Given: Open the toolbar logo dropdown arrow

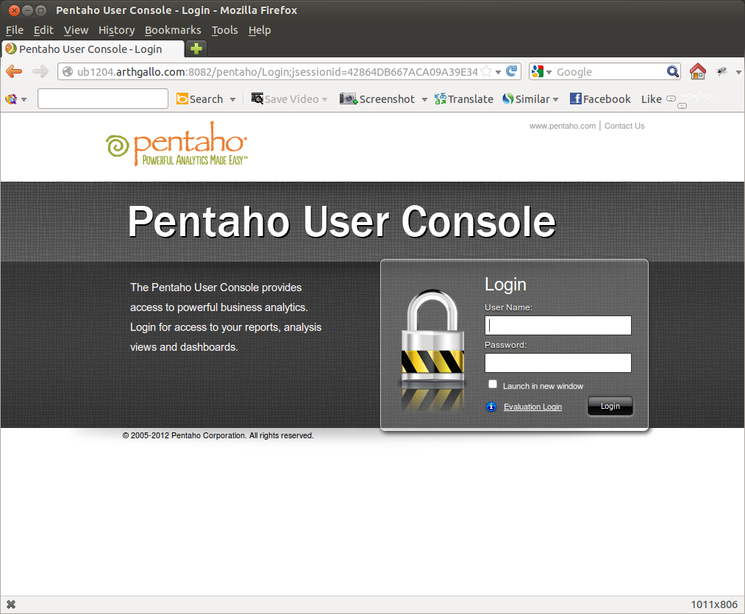Looking at the screenshot, I should [24, 99].
